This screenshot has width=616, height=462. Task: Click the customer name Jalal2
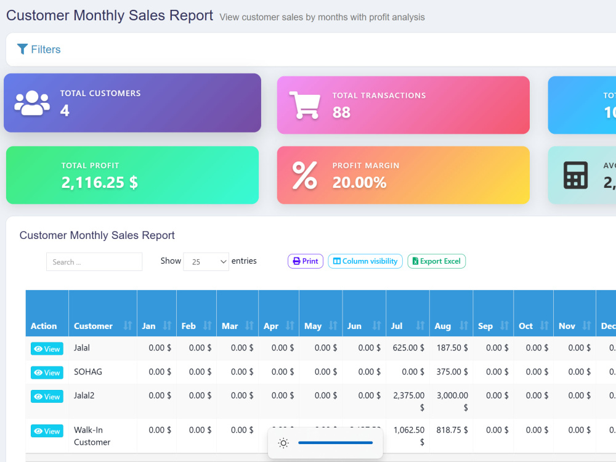point(84,395)
